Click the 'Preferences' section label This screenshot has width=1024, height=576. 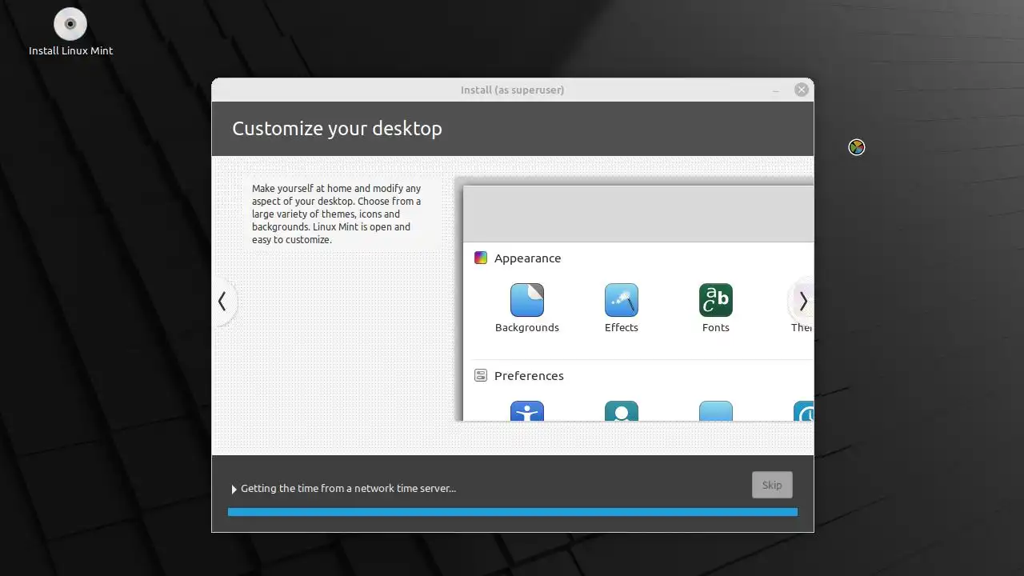(x=529, y=375)
